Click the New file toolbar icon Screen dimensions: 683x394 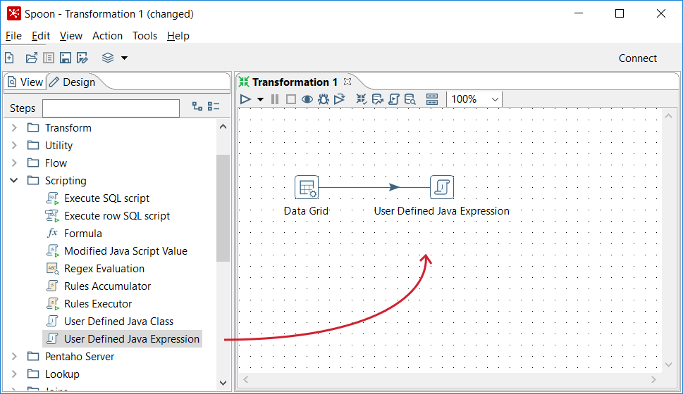coord(9,58)
